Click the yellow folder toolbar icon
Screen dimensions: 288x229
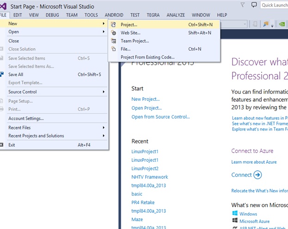tap(266, 24)
